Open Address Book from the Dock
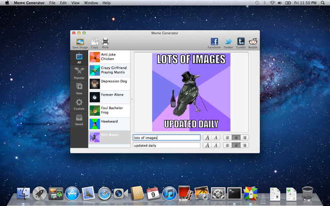 137,193
